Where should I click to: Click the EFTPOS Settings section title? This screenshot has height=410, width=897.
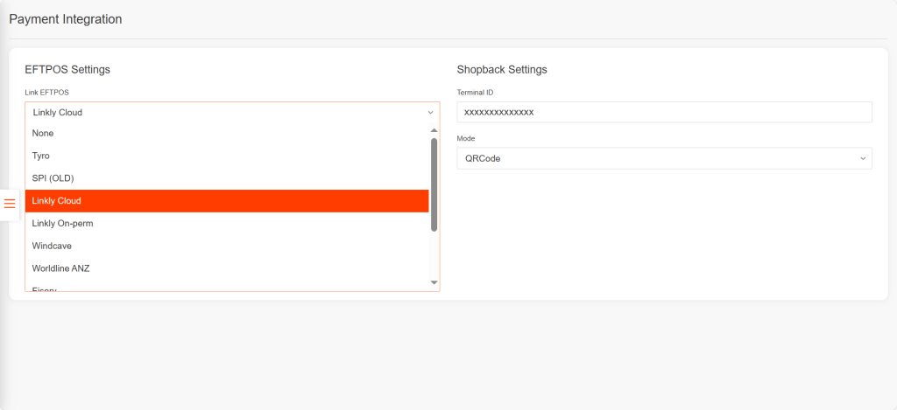click(x=67, y=70)
